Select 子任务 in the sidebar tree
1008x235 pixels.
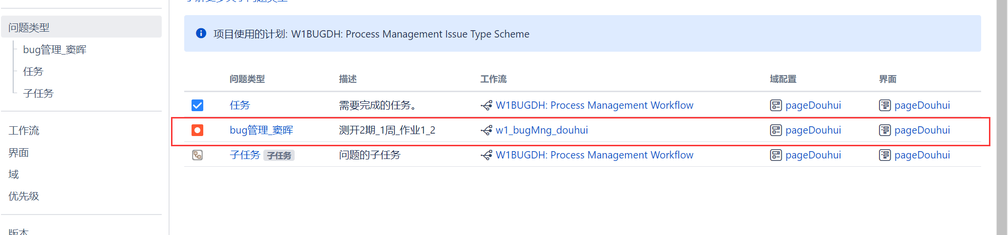click(x=38, y=93)
